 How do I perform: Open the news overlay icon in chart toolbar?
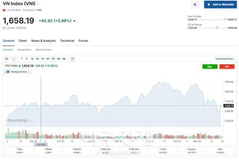coord(72,59)
